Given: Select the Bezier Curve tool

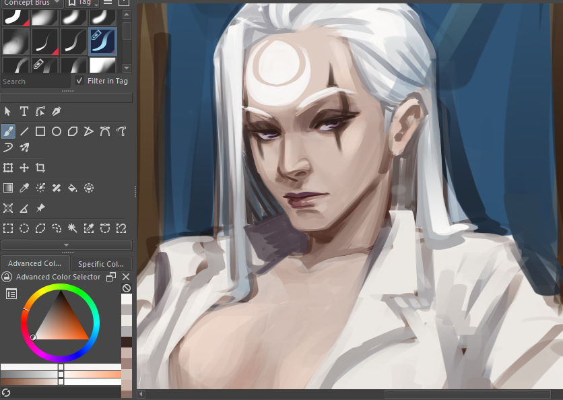Looking at the screenshot, I should pos(105,131).
